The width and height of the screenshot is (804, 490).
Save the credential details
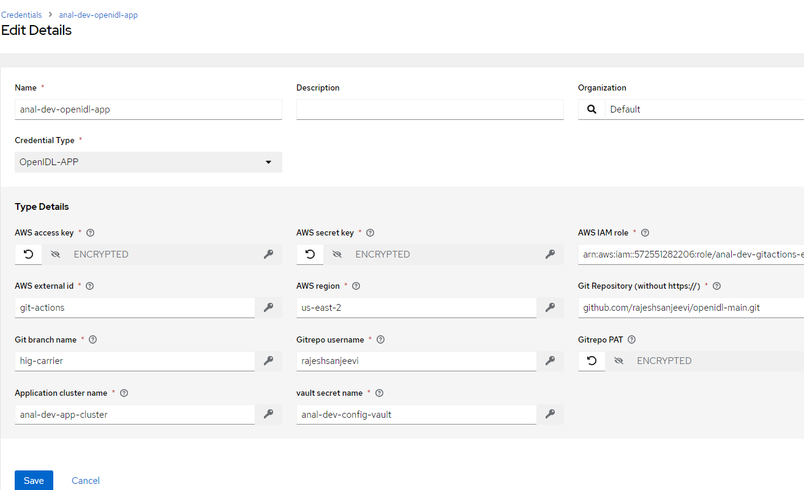click(x=34, y=480)
